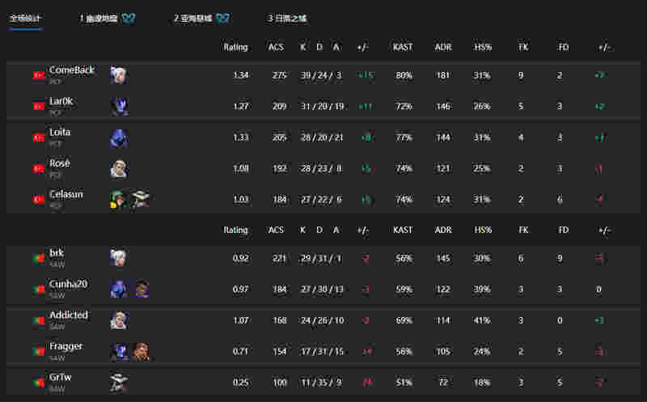Image resolution: width=647 pixels, height=402 pixels.
Task: Click Celasun's second agent icon with hat
Action: tap(141, 199)
